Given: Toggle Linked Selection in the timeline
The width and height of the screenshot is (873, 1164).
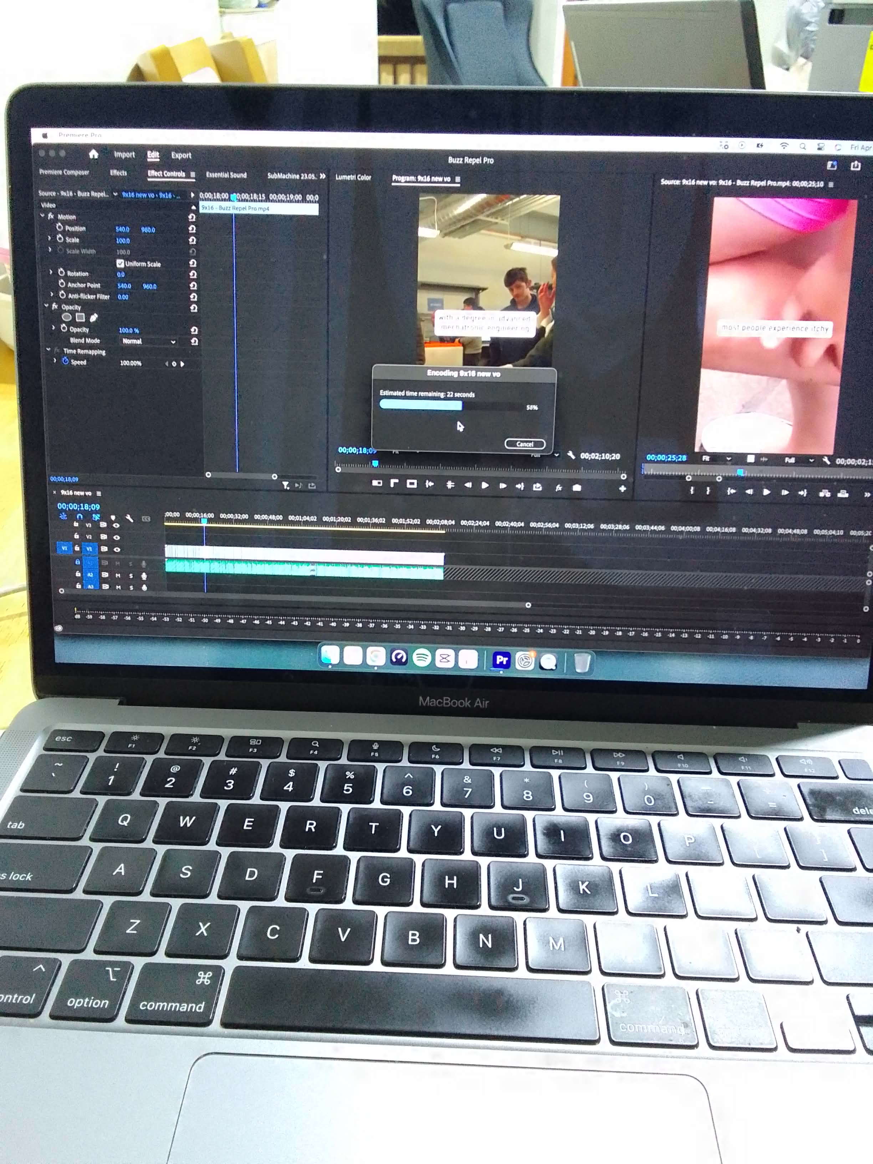Looking at the screenshot, I should (x=96, y=517).
